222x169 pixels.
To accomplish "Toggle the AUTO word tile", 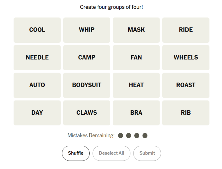I will tap(37, 85).
